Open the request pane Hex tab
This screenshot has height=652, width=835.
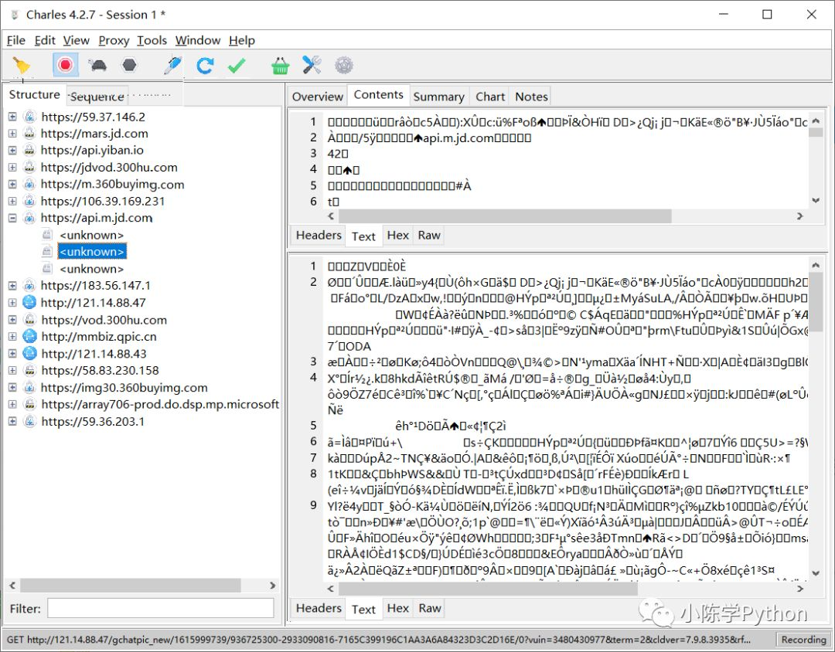(398, 236)
